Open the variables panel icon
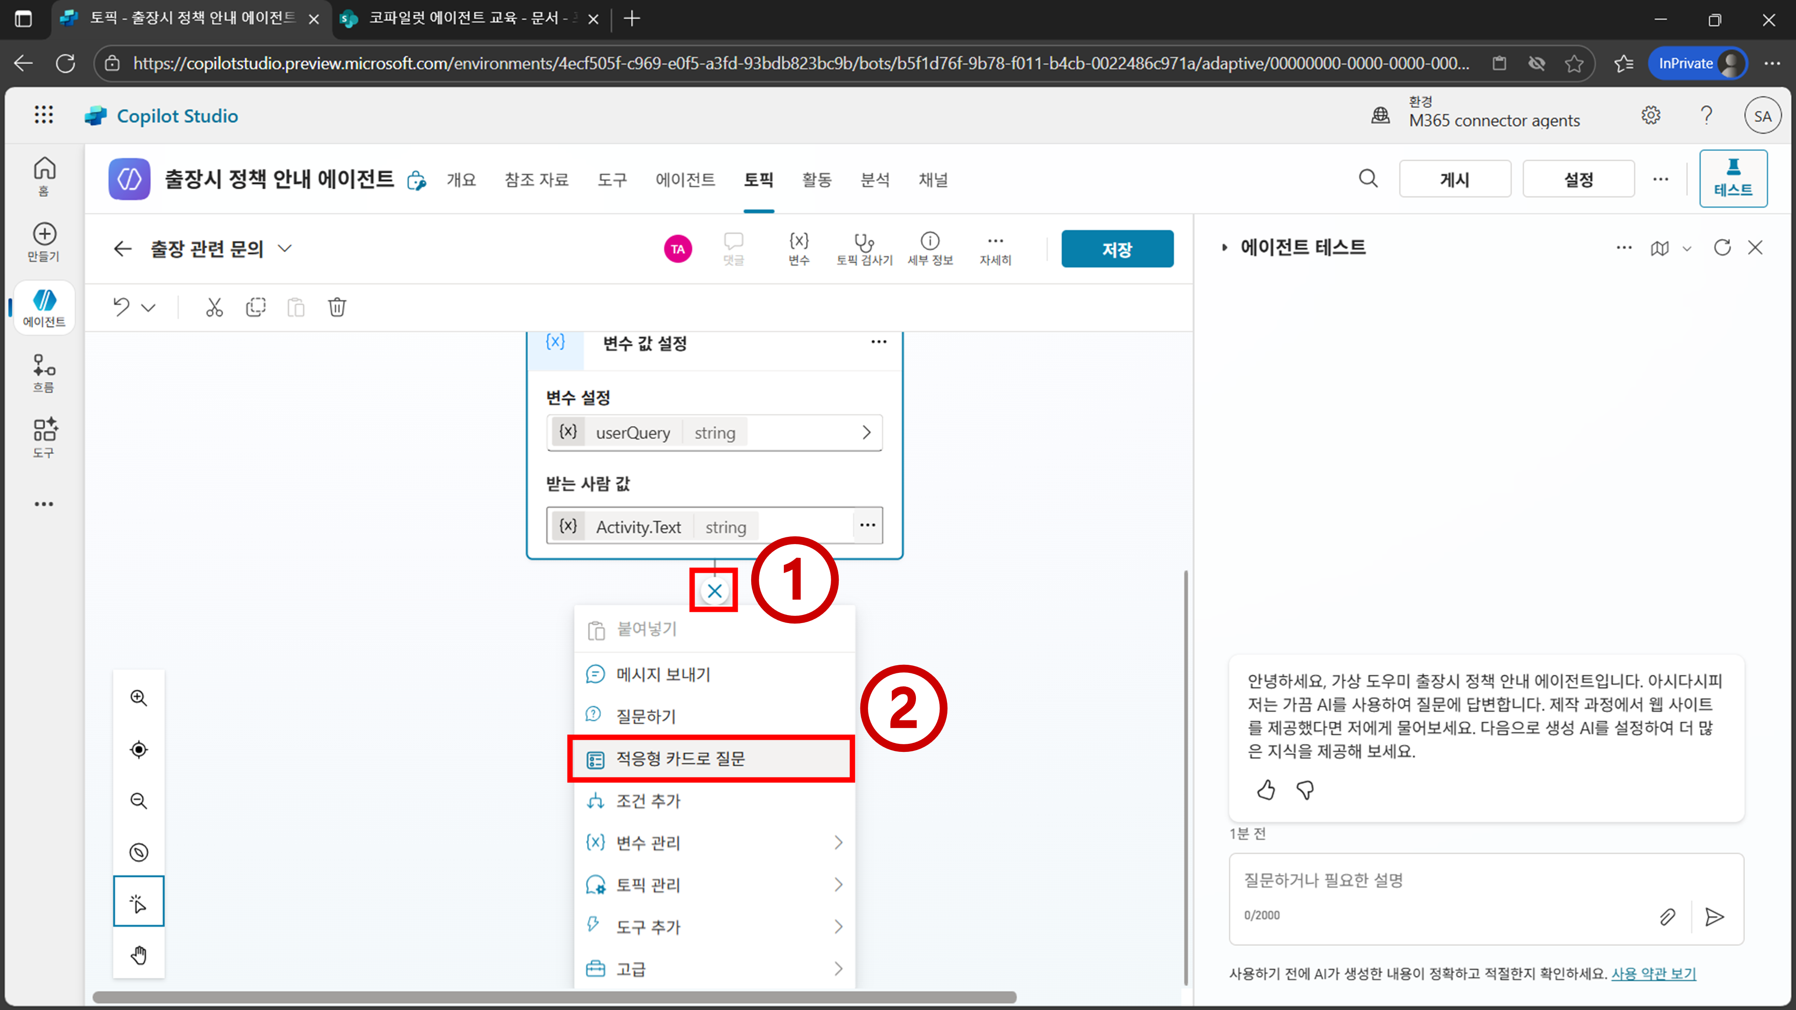1796x1010 pixels. (x=798, y=242)
